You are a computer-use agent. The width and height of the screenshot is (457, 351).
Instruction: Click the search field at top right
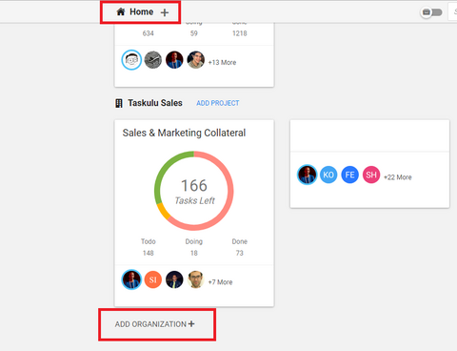click(452, 12)
